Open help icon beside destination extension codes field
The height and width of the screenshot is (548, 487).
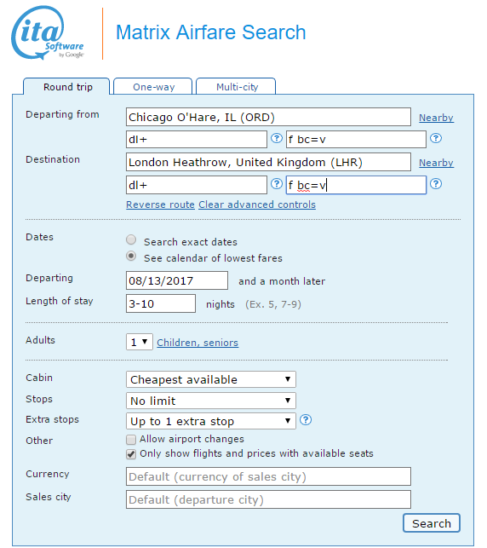click(436, 184)
